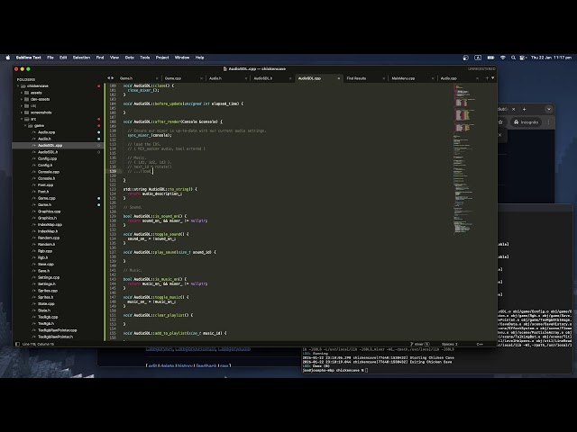Image resolution: width=577 pixels, height=432 pixels.
Task: Open IndexMap.cpp in the sidebar
Action: [50, 224]
